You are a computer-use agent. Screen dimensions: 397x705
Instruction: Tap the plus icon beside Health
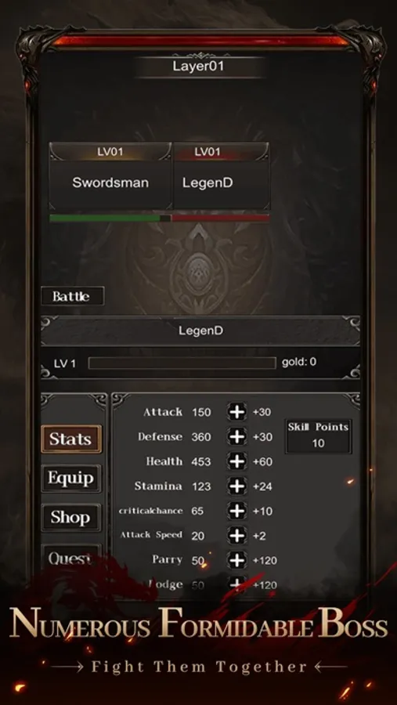[237, 461]
